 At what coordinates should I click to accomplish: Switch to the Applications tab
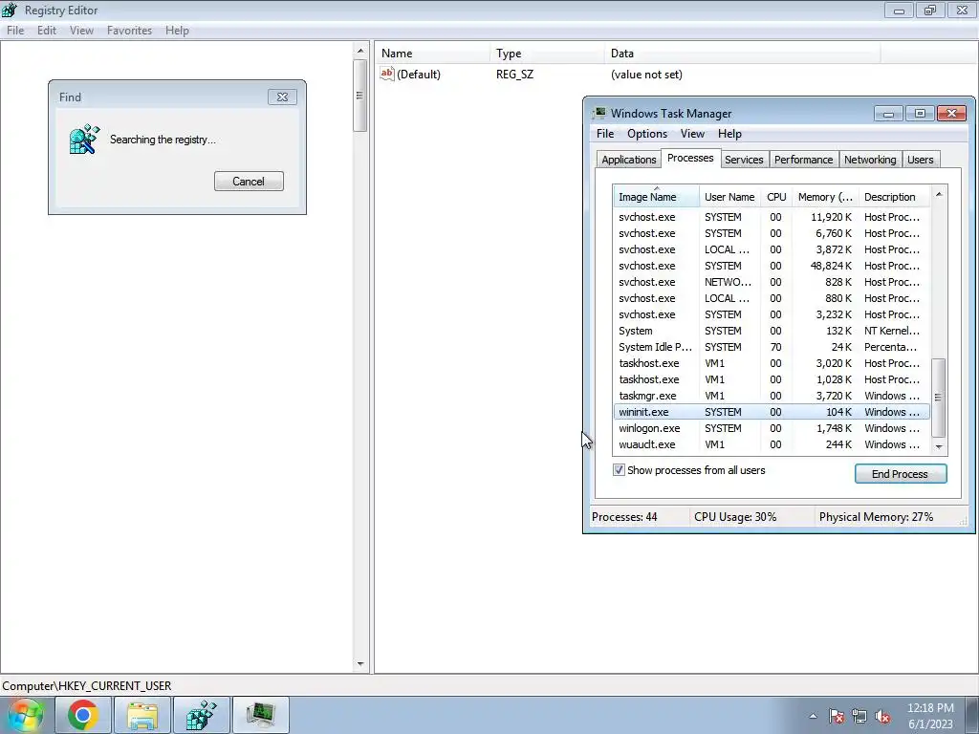pos(629,160)
